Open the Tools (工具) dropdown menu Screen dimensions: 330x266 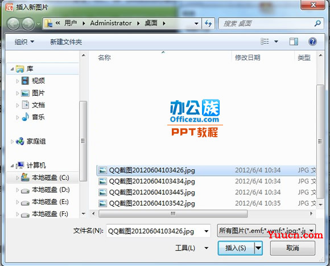pyautogui.click(x=192, y=248)
